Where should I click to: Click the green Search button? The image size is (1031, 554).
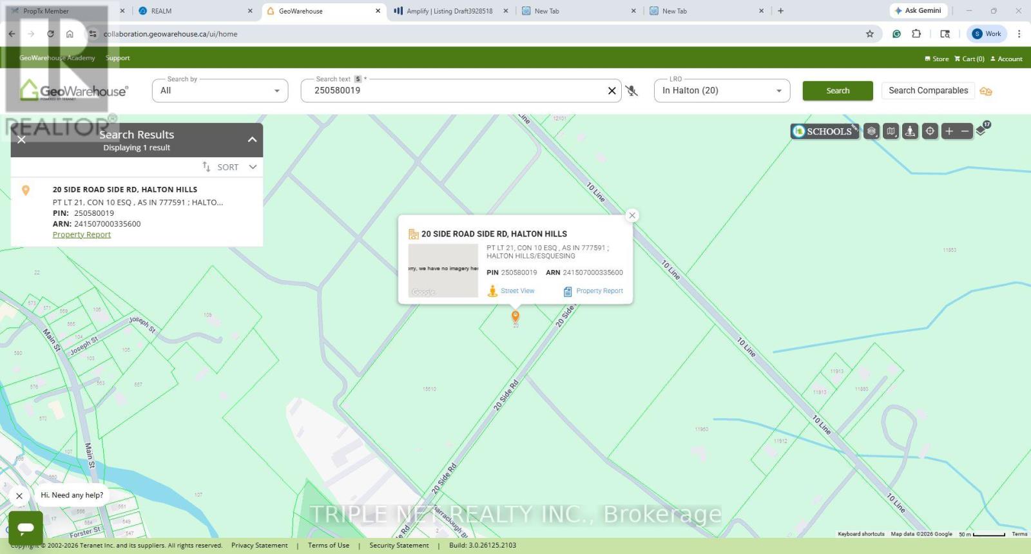point(838,91)
